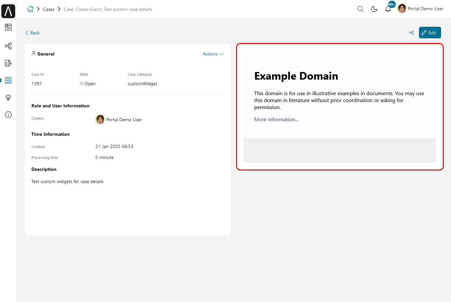Click the case id value 1397

(x=37, y=84)
